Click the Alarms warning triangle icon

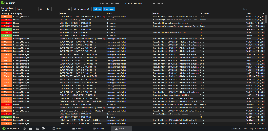click(x=116, y=128)
